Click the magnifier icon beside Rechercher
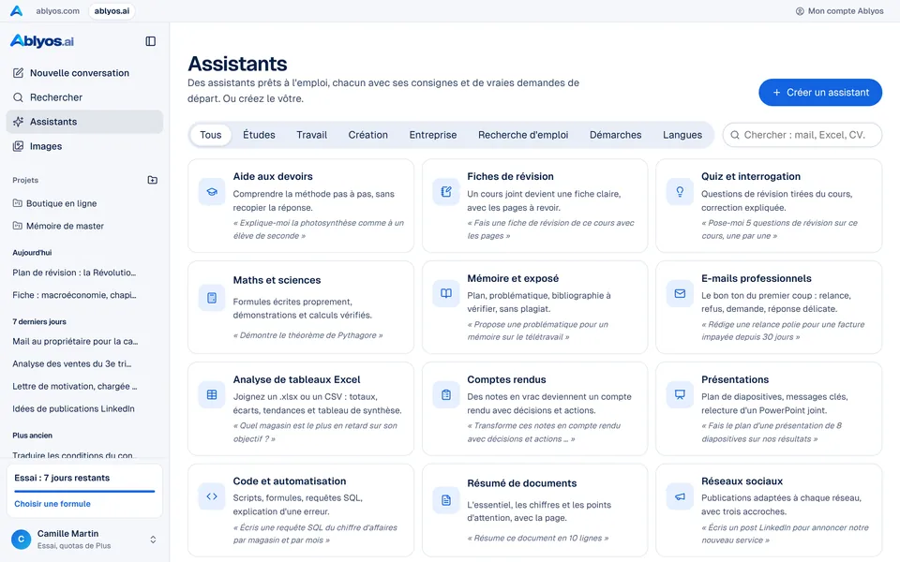The image size is (900, 562). 19,97
